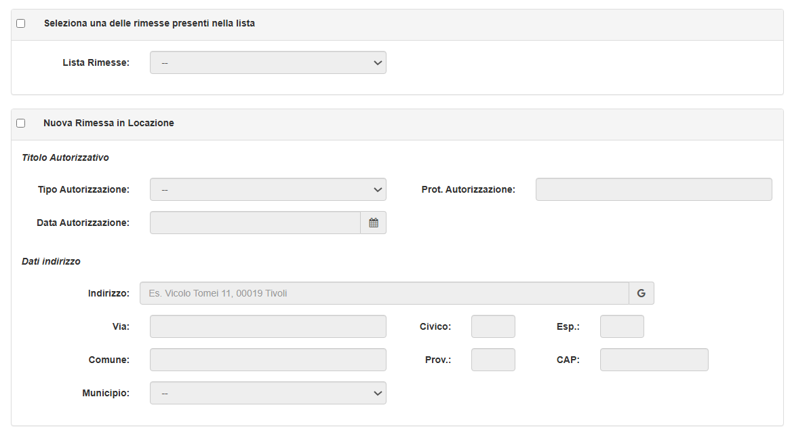The height and width of the screenshot is (437, 790).
Task: Click the Comune text field
Action: pyautogui.click(x=268, y=360)
